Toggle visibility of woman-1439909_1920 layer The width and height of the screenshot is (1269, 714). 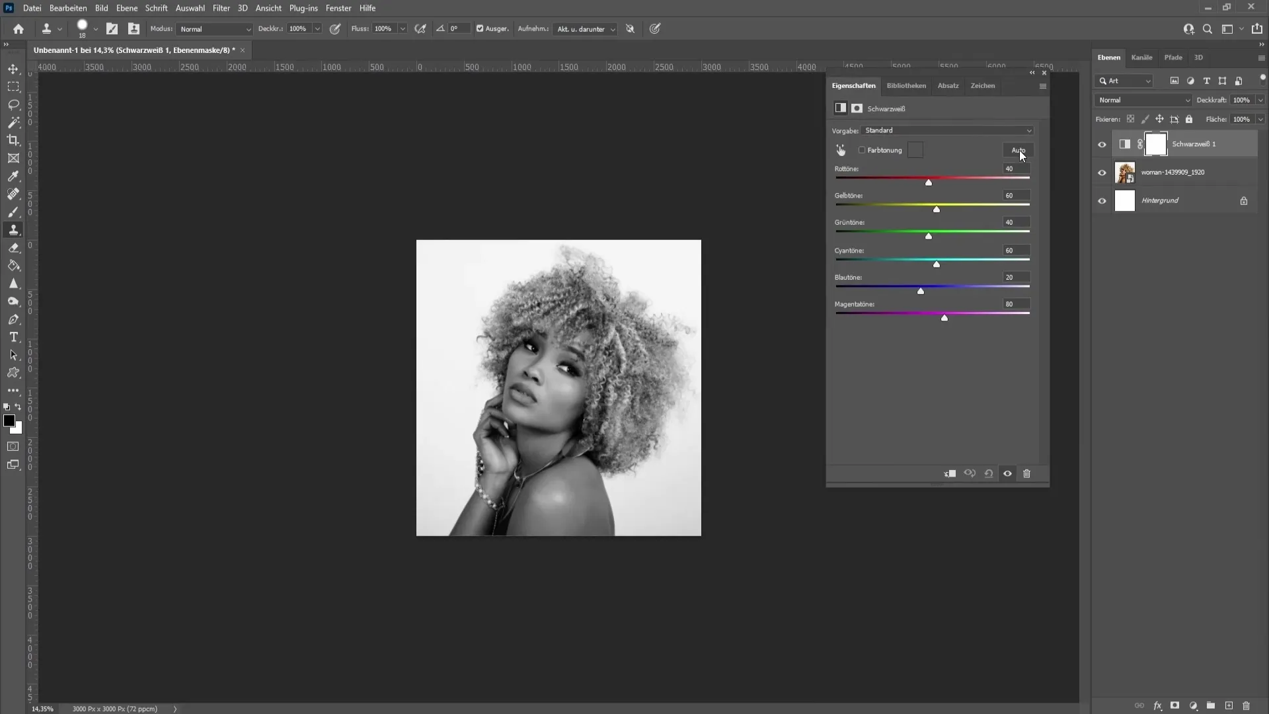coord(1102,172)
